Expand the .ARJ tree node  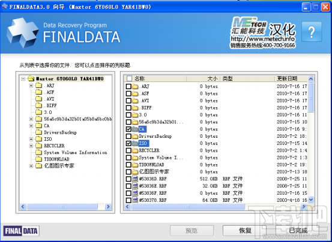tap(31, 86)
